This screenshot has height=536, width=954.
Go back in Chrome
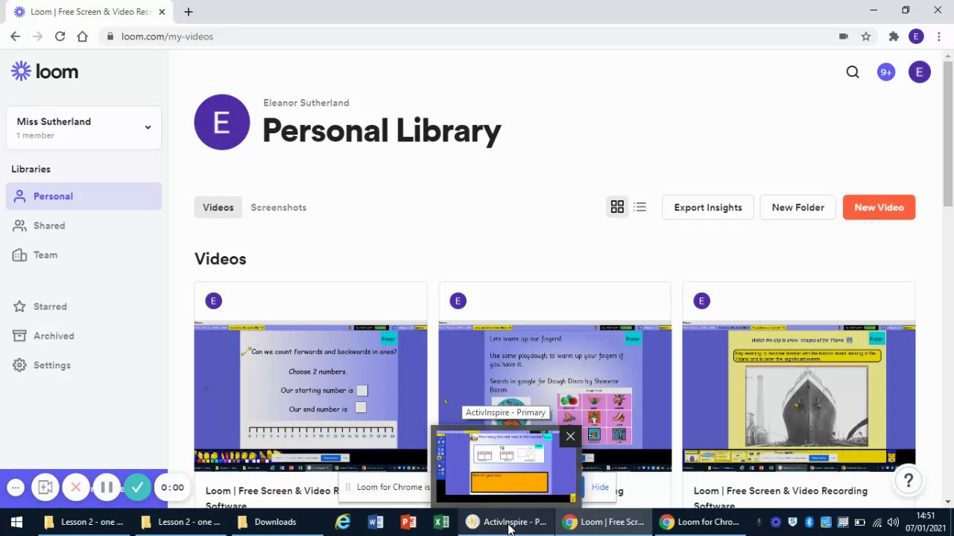(15, 36)
